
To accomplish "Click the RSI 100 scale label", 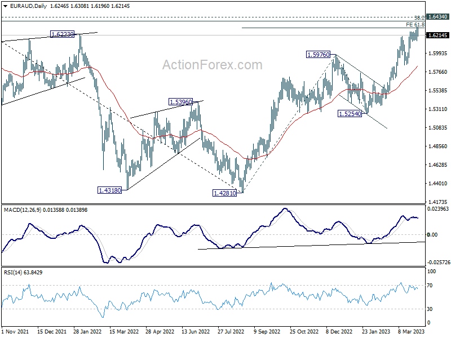I will 431,272.
